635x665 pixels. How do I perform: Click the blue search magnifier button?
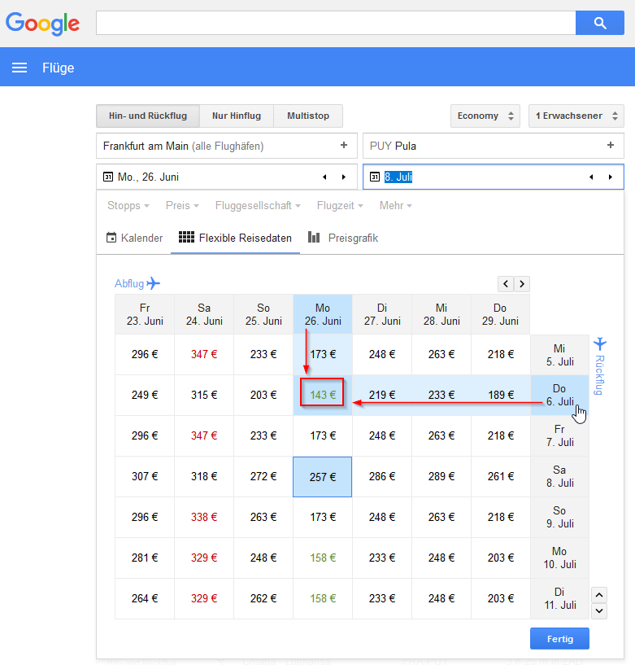tap(599, 23)
